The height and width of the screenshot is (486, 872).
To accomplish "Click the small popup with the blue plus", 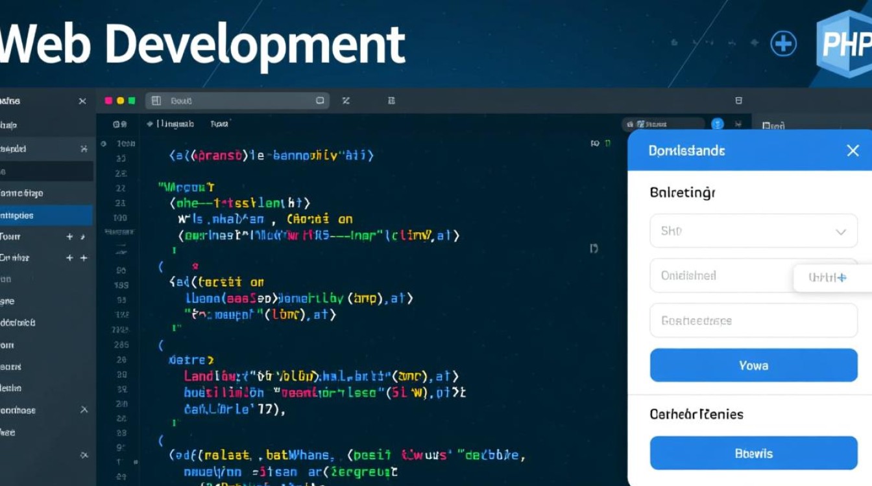I will (828, 277).
